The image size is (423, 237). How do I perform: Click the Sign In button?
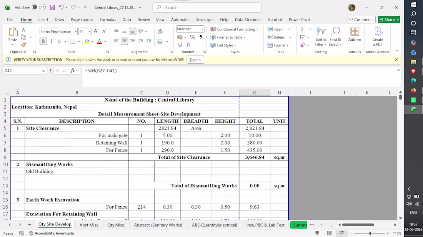coord(195,60)
